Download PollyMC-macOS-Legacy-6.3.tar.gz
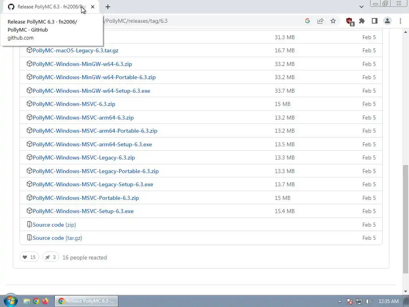Viewport: 409px width, 307px height. point(75,50)
